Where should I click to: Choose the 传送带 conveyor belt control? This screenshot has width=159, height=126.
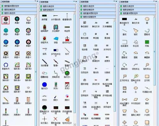tap(67, 29)
